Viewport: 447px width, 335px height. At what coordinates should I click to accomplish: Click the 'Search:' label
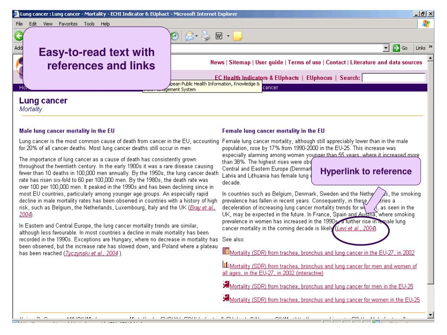(x=350, y=78)
